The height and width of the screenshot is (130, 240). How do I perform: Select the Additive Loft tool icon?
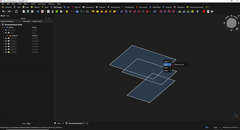[x=102, y=11]
